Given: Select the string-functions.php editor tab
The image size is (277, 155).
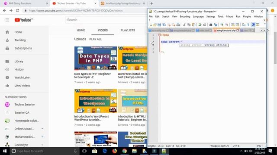Looking at the screenshot, I should click(226, 31).
